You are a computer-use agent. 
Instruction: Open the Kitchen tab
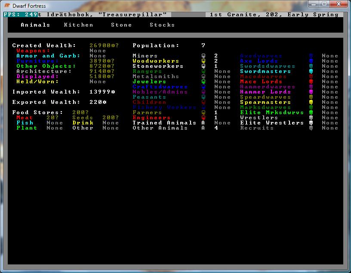(x=78, y=25)
